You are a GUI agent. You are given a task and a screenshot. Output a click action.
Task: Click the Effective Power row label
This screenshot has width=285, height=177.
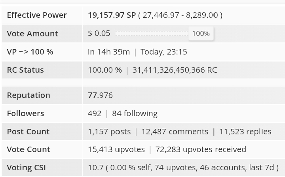tap(37, 15)
